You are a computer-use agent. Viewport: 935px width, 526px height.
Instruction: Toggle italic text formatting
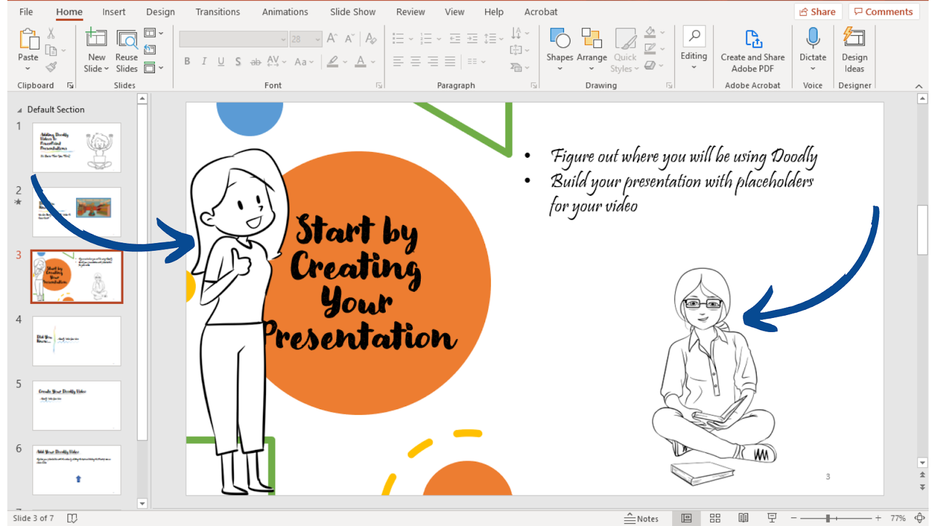[x=204, y=61]
